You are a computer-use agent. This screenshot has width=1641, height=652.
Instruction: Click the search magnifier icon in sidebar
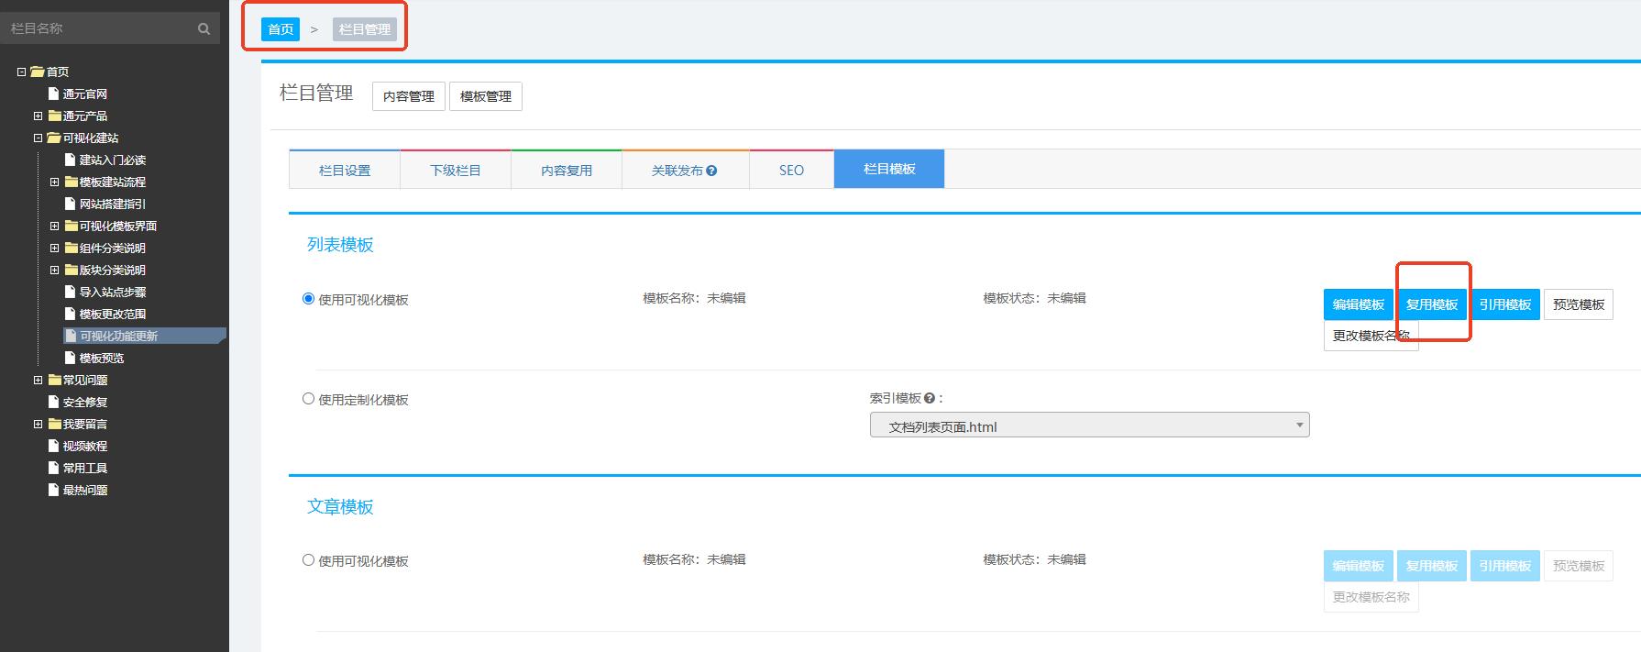point(204,29)
